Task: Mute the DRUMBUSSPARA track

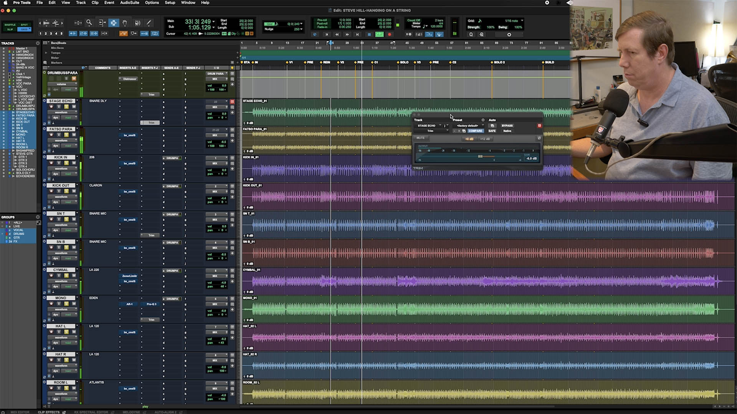Action: point(74,79)
